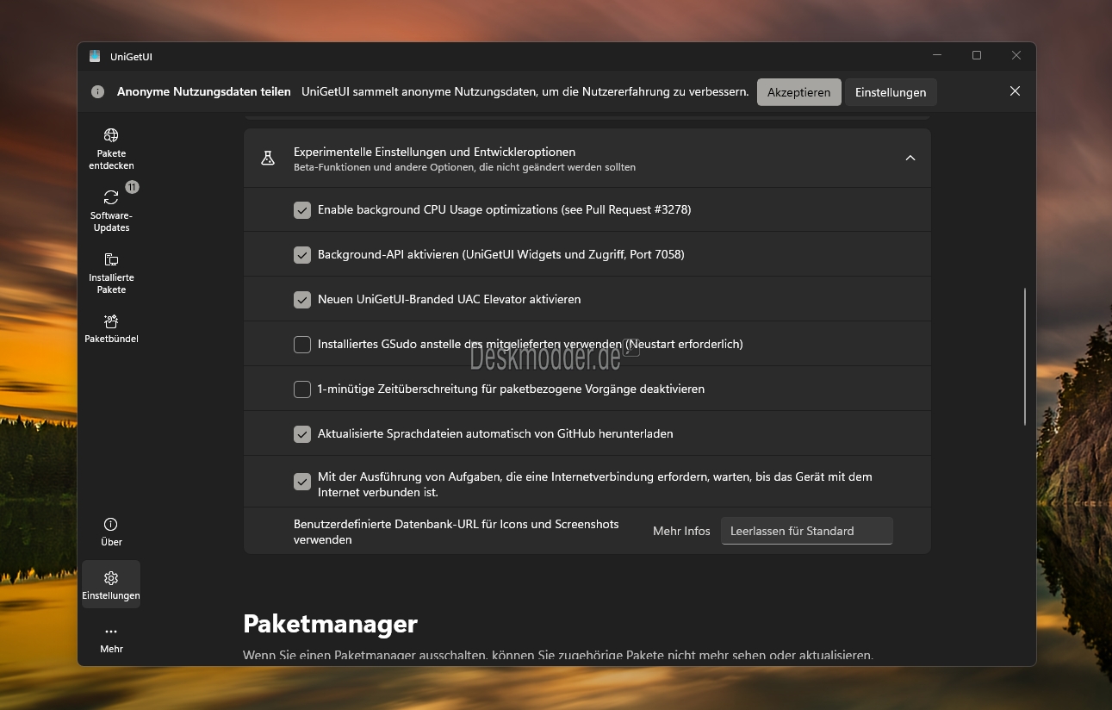Dismiss the Nutzungsdaten banner with X
Screen dimensions: 1112x710
(x=1015, y=91)
